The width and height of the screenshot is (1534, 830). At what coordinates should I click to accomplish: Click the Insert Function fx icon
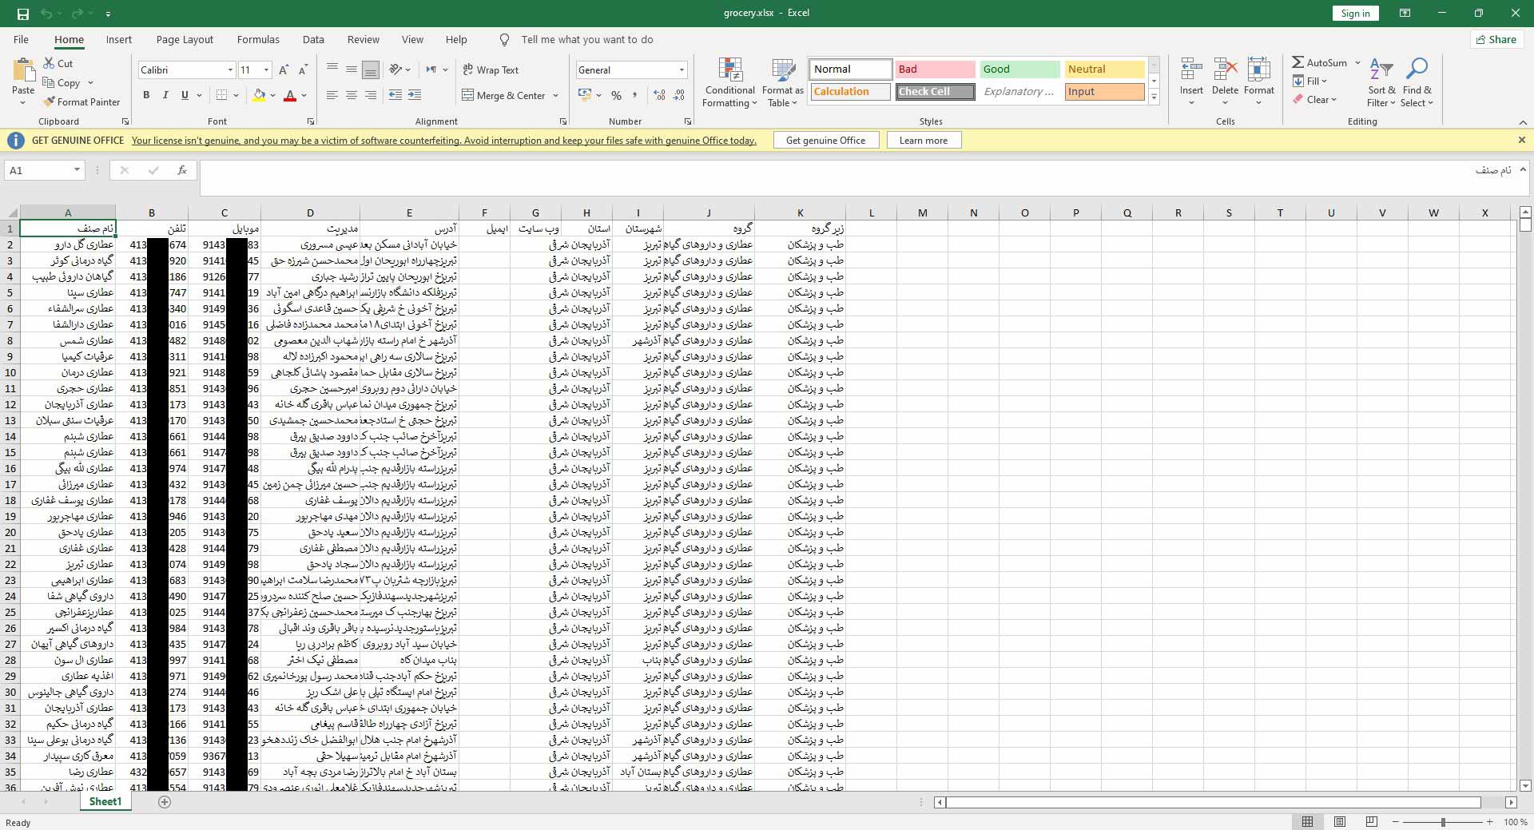pyautogui.click(x=182, y=170)
